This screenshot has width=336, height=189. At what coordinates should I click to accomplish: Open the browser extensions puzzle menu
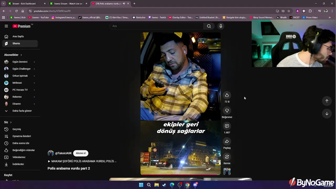click(x=310, y=11)
